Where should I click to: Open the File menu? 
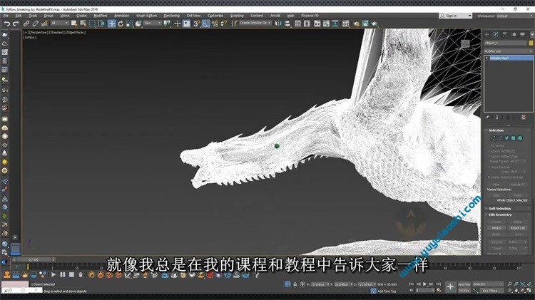pos(6,16)
